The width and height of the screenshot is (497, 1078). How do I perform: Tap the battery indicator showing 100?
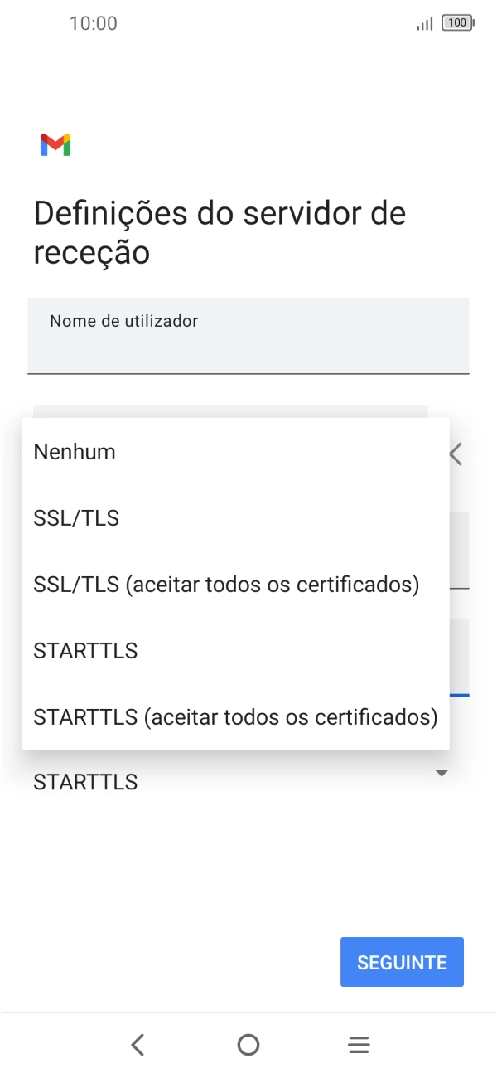pos(456,24)
